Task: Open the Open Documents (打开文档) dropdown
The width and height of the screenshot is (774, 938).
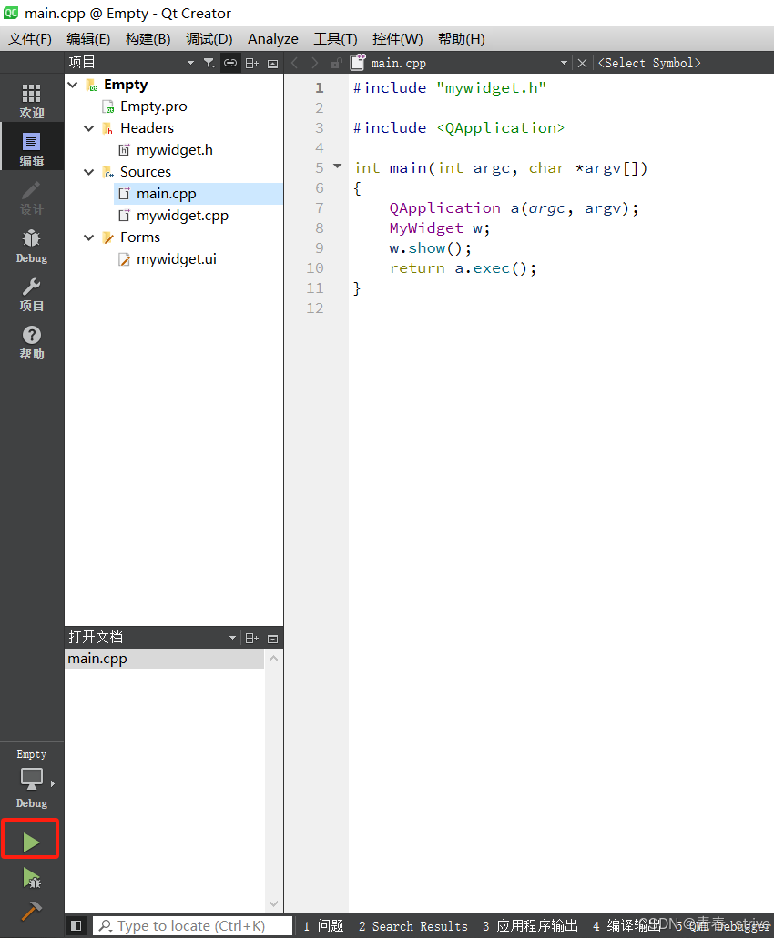Action: click(231, 639)
